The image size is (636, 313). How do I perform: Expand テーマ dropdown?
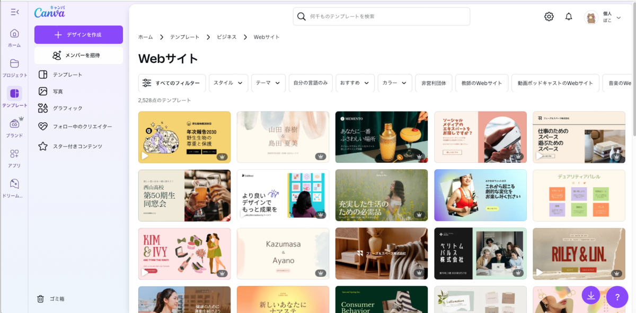pos(268,83)
